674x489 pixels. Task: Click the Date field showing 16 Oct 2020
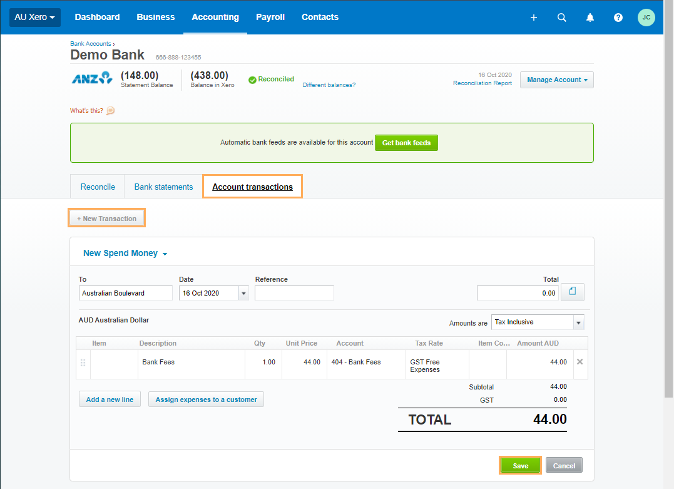pos(209,293)
